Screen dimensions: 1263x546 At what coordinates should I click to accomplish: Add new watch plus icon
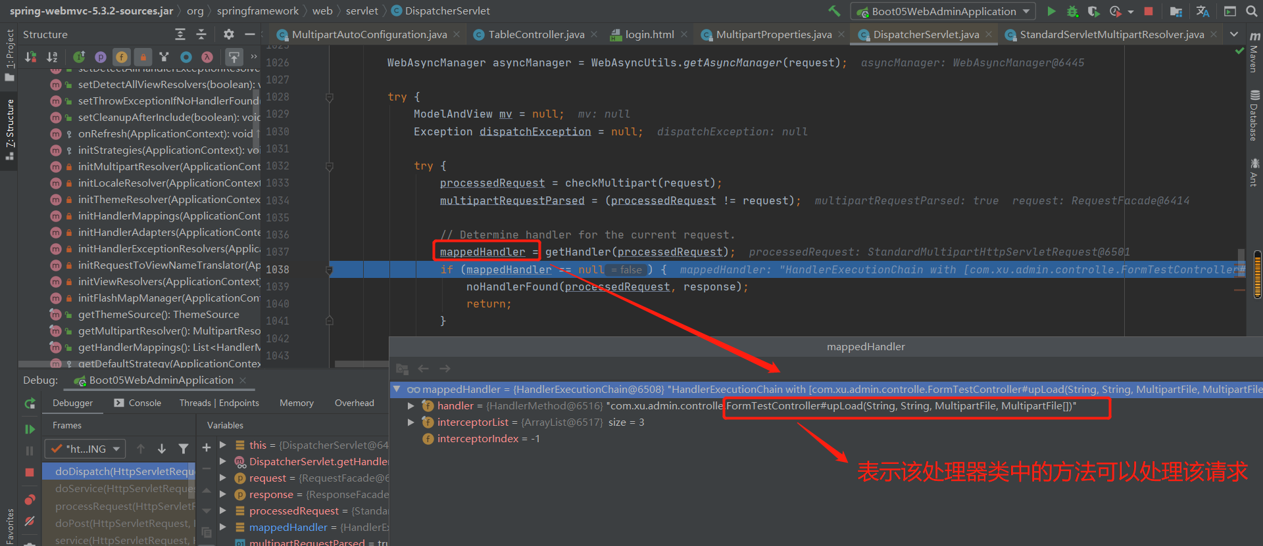click(x=207, y=447)
